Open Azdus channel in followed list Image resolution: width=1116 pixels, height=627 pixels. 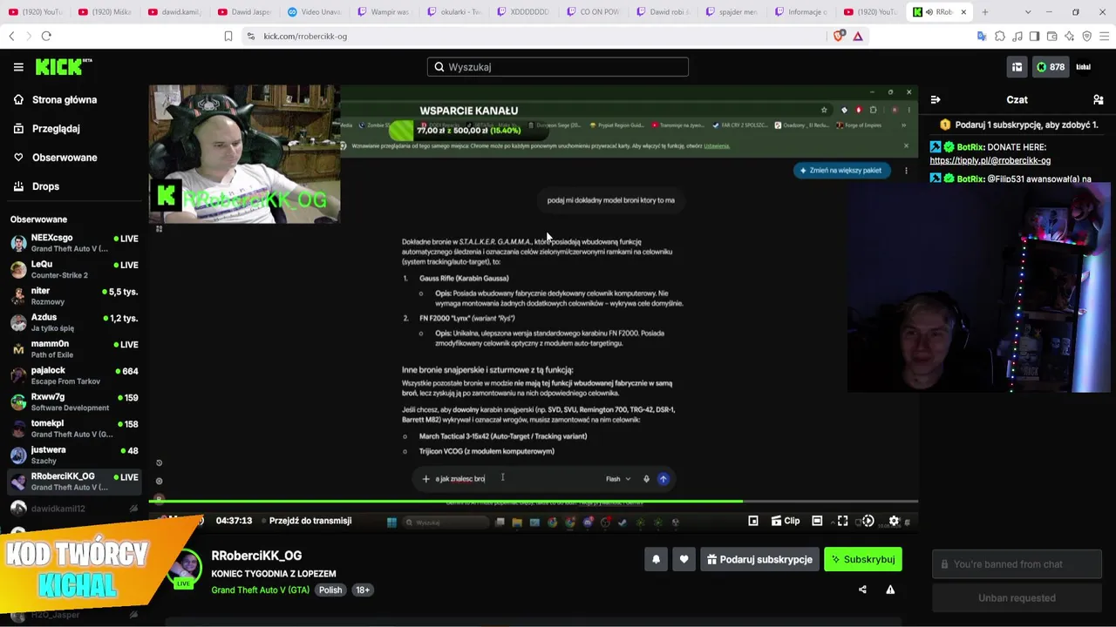pyautogui.click(x=74, y=323)
